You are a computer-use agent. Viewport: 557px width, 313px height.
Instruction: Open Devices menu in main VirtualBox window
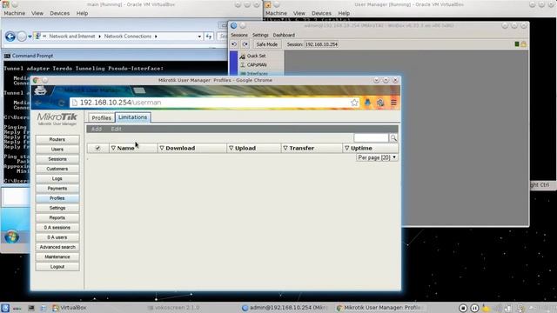pos(60,13)
